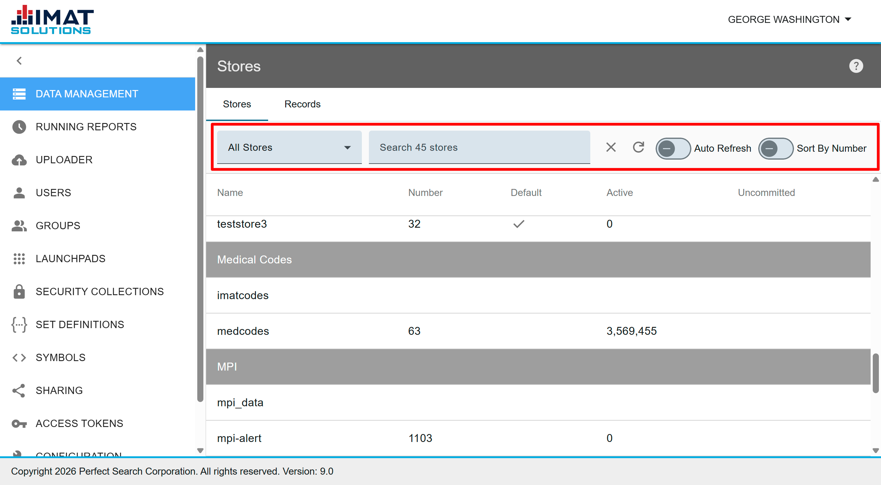Refresh the stores list
Image resolution: width=881 pixels, height=485 pixels.
[x=638, y=147]
